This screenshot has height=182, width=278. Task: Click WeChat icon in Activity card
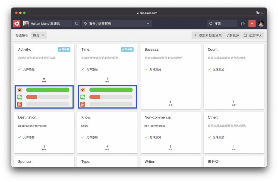(20, 97)
